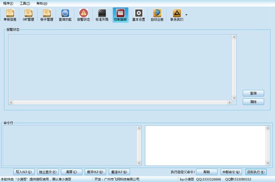Expand the toolbar overflow dropdown arrow
The width and height of the screenshot is (275, 182).
[x=186, y=15]
